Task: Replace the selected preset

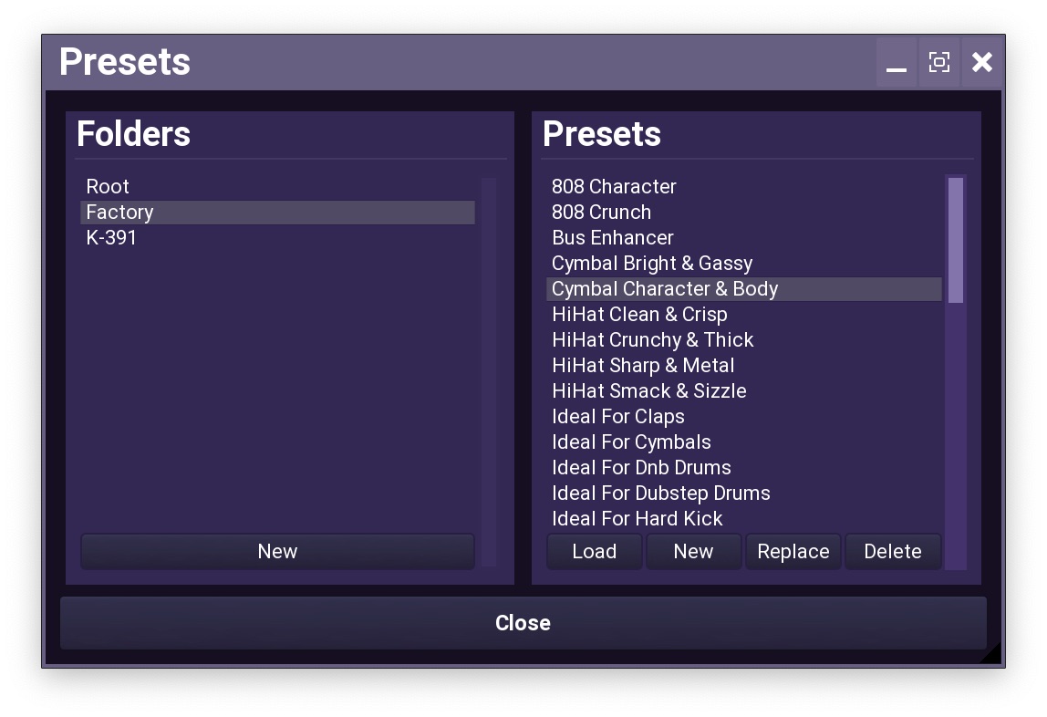Action: (x=793, y=552)
